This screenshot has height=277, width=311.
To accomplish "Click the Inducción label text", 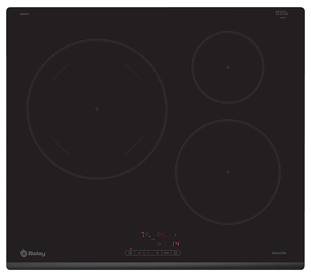I will pyautogui.click(x=279, y=253).
